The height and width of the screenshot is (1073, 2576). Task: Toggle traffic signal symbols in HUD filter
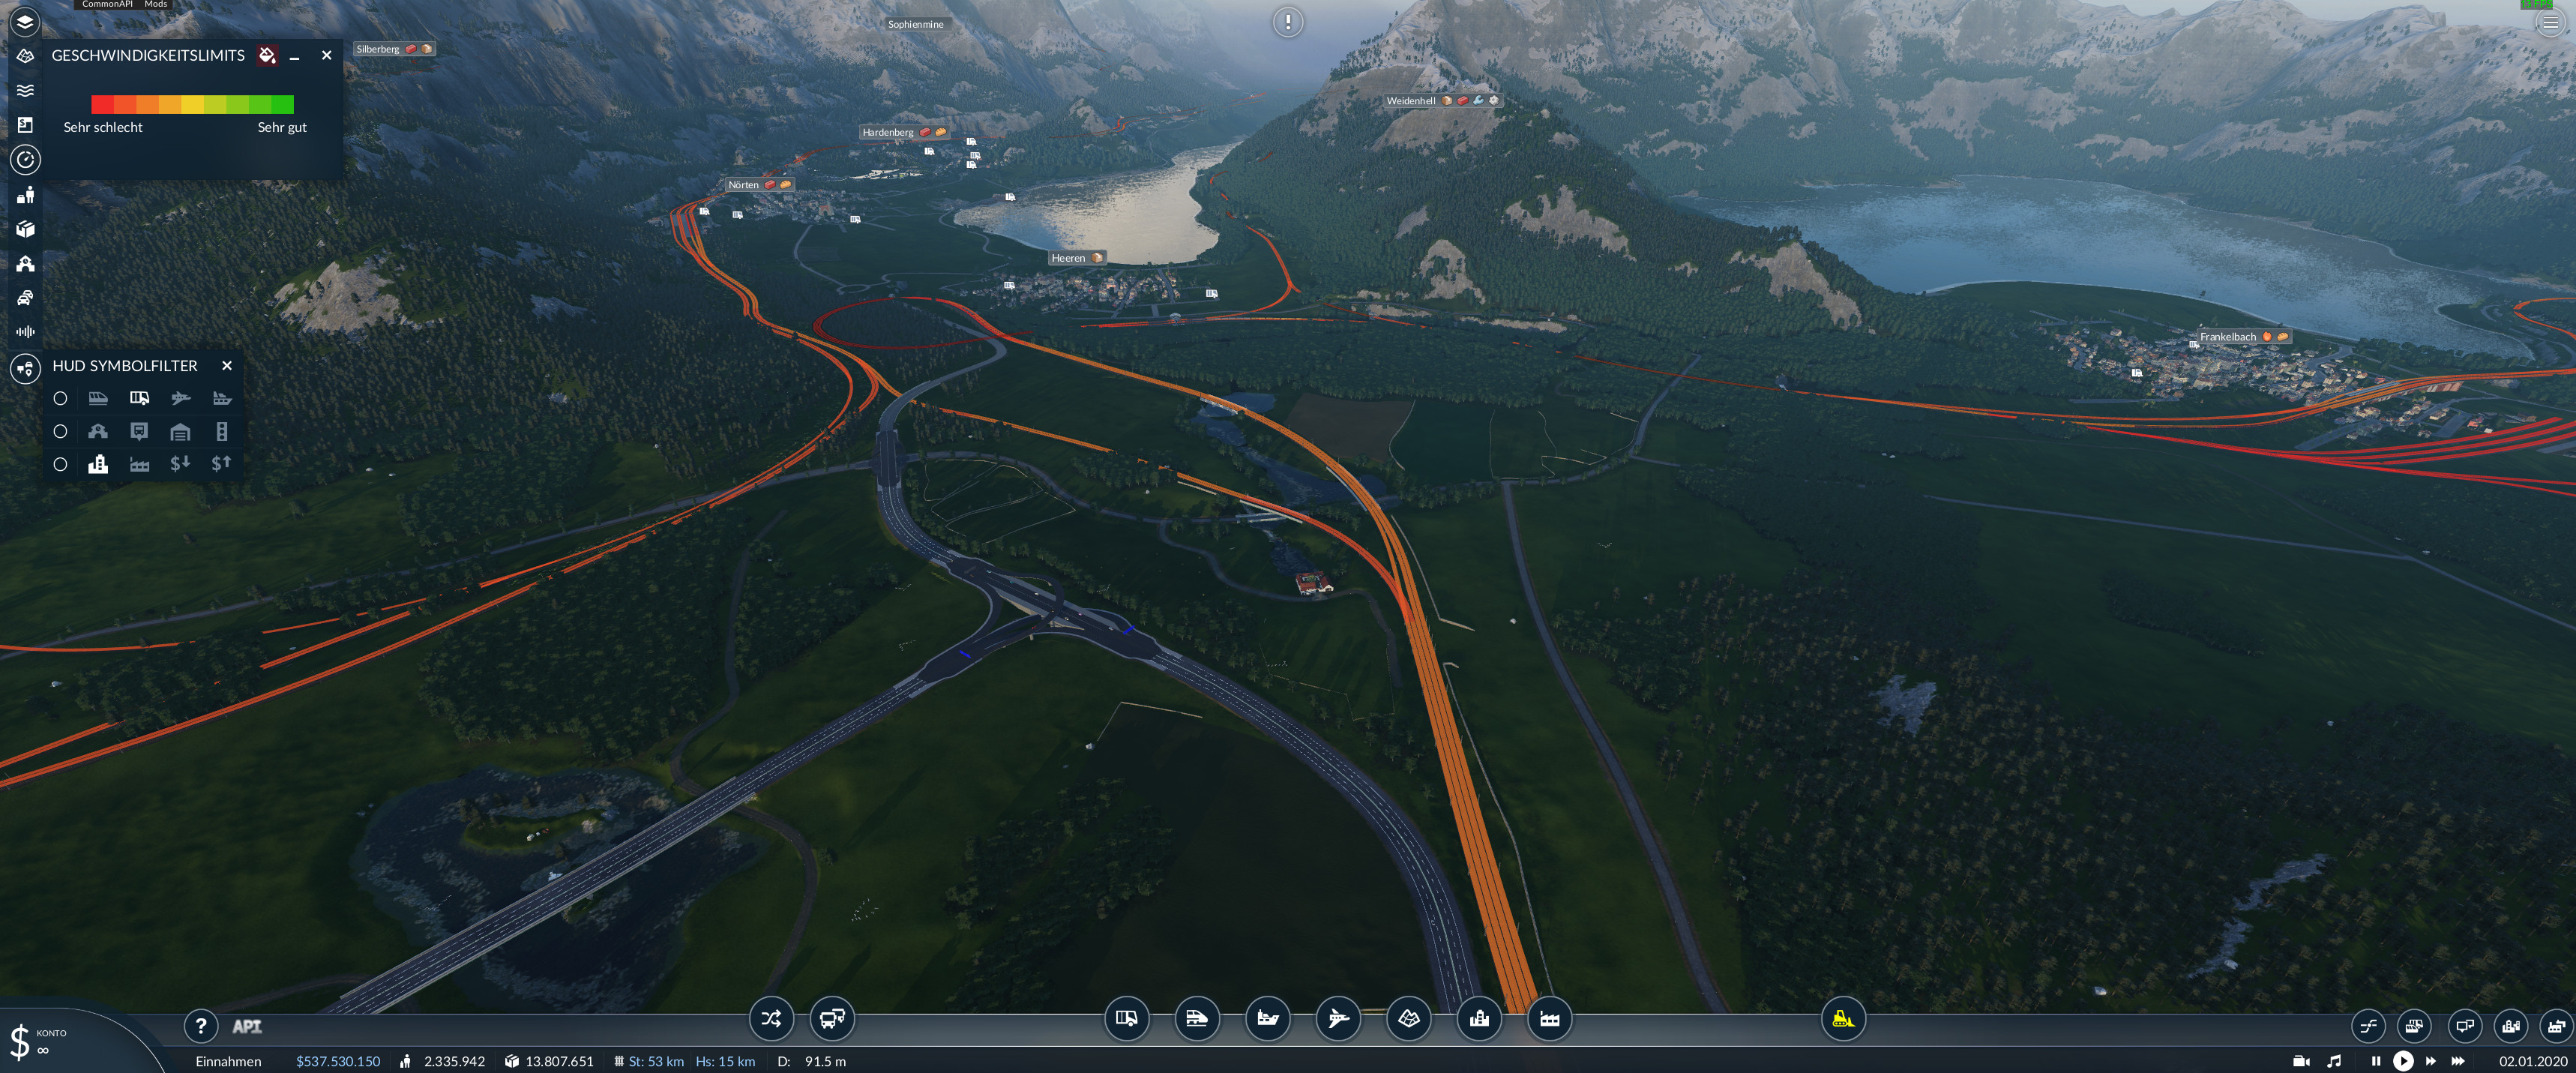[222, 431]
